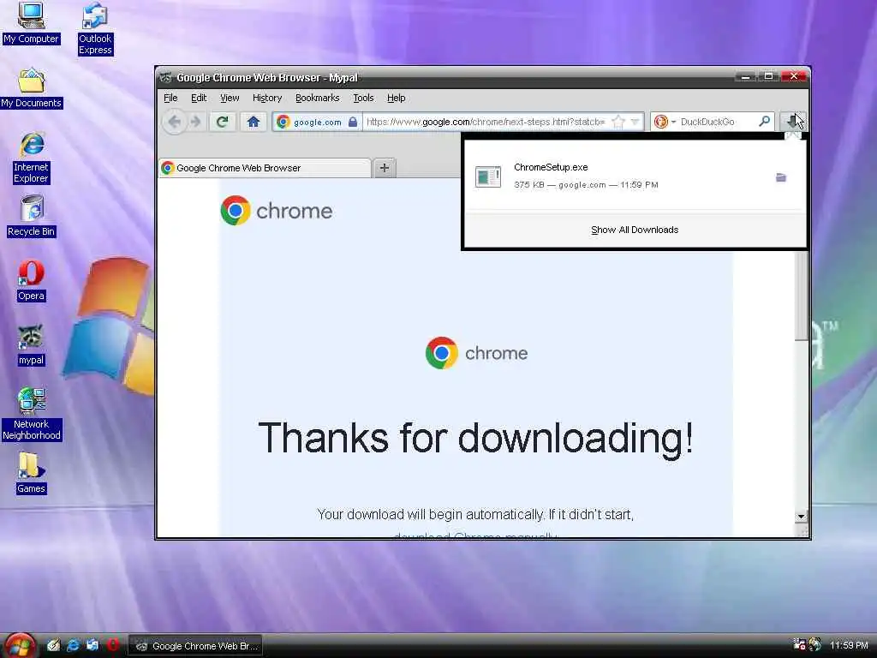Click the first quick launch notepad icon
This screenshot has height=658, width=877.
tap(53, 645)
